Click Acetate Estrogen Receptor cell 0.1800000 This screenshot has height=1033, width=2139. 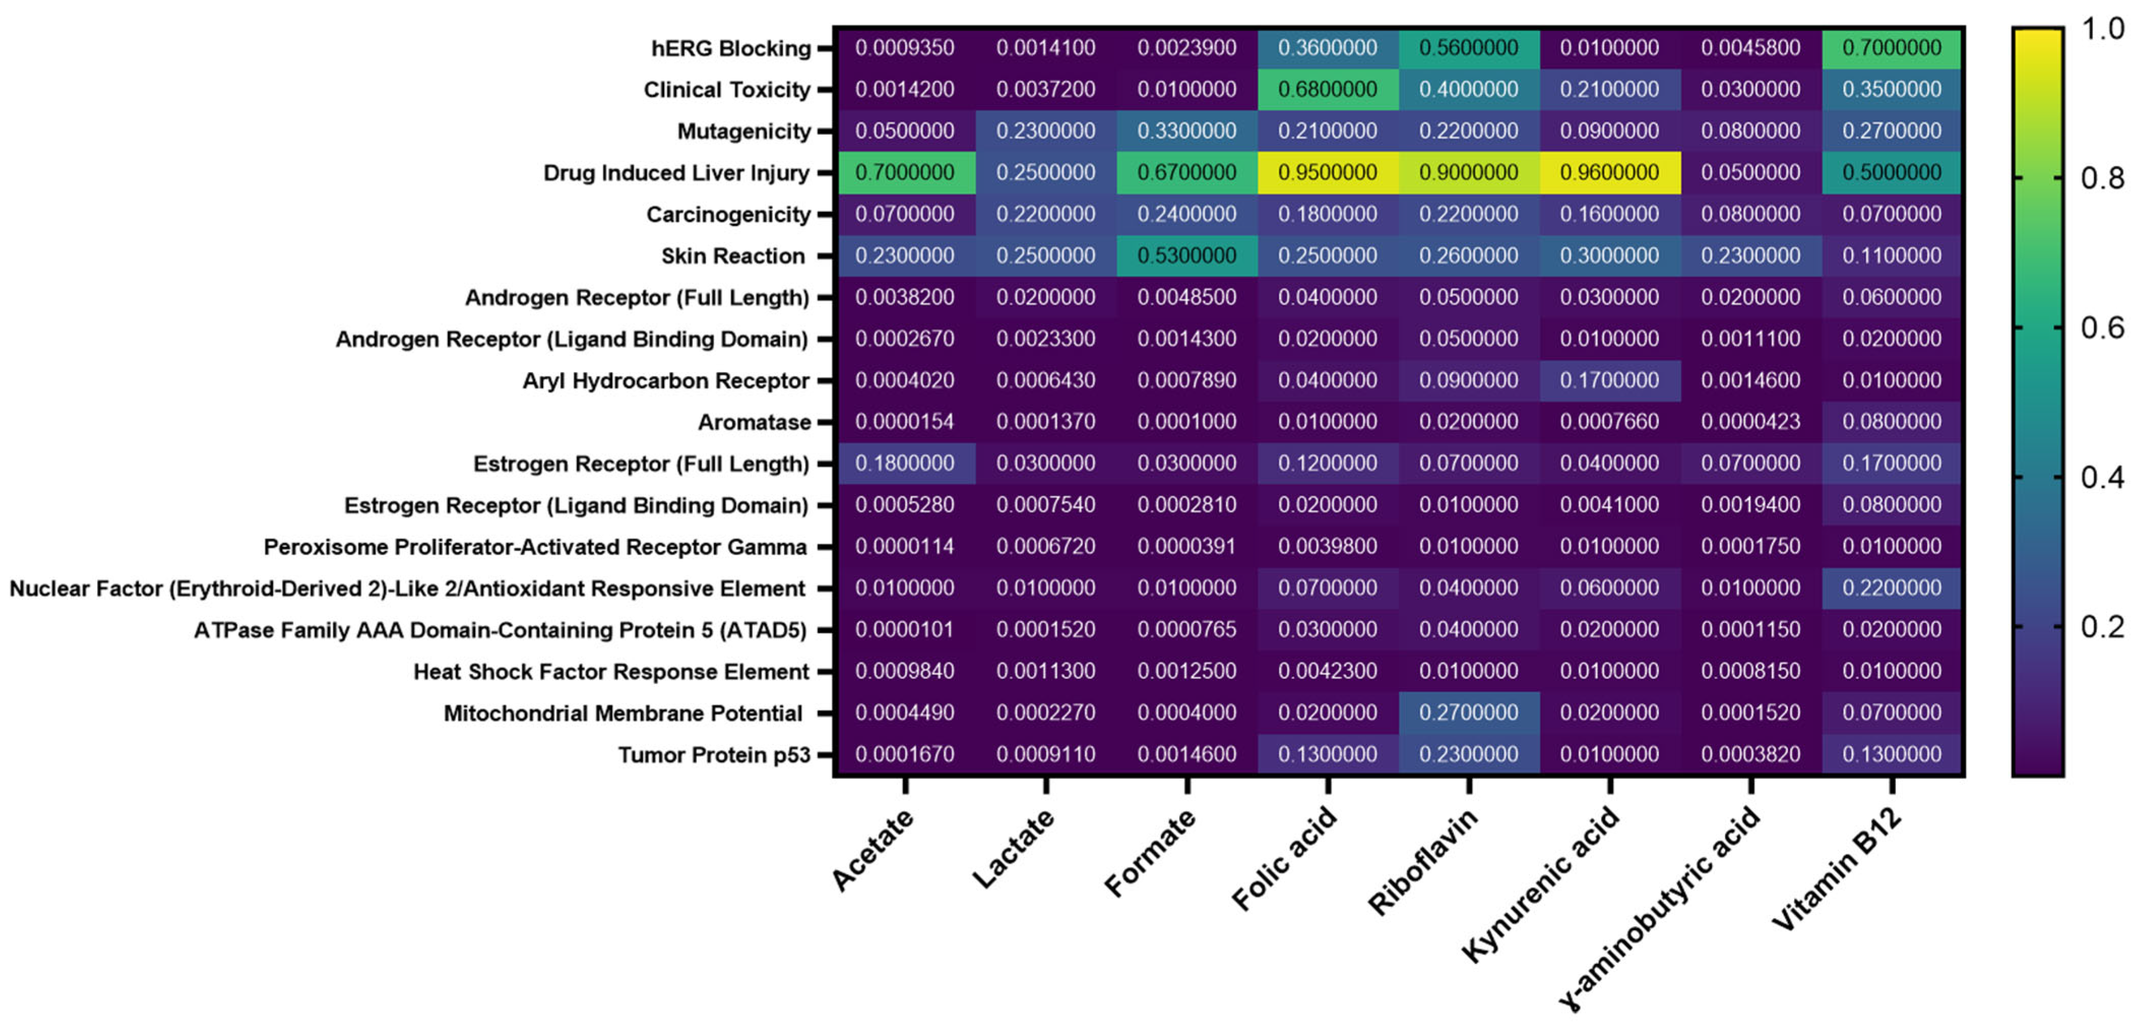pos(904,463)
